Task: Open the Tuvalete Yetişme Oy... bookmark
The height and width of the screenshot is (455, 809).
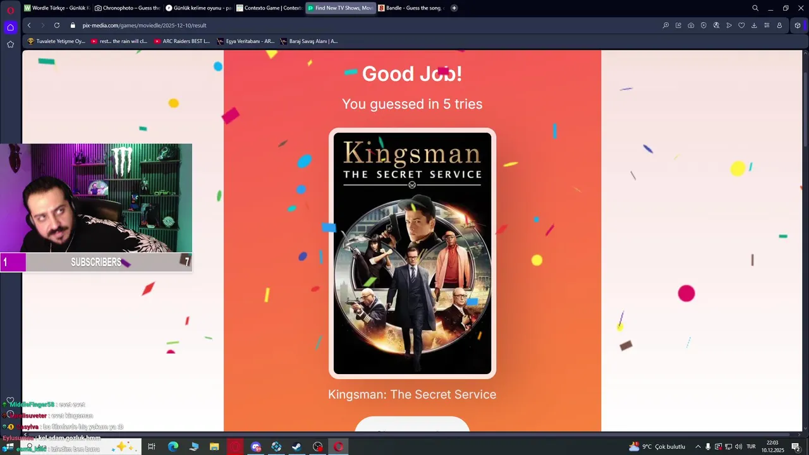Action: pos(56,41)
